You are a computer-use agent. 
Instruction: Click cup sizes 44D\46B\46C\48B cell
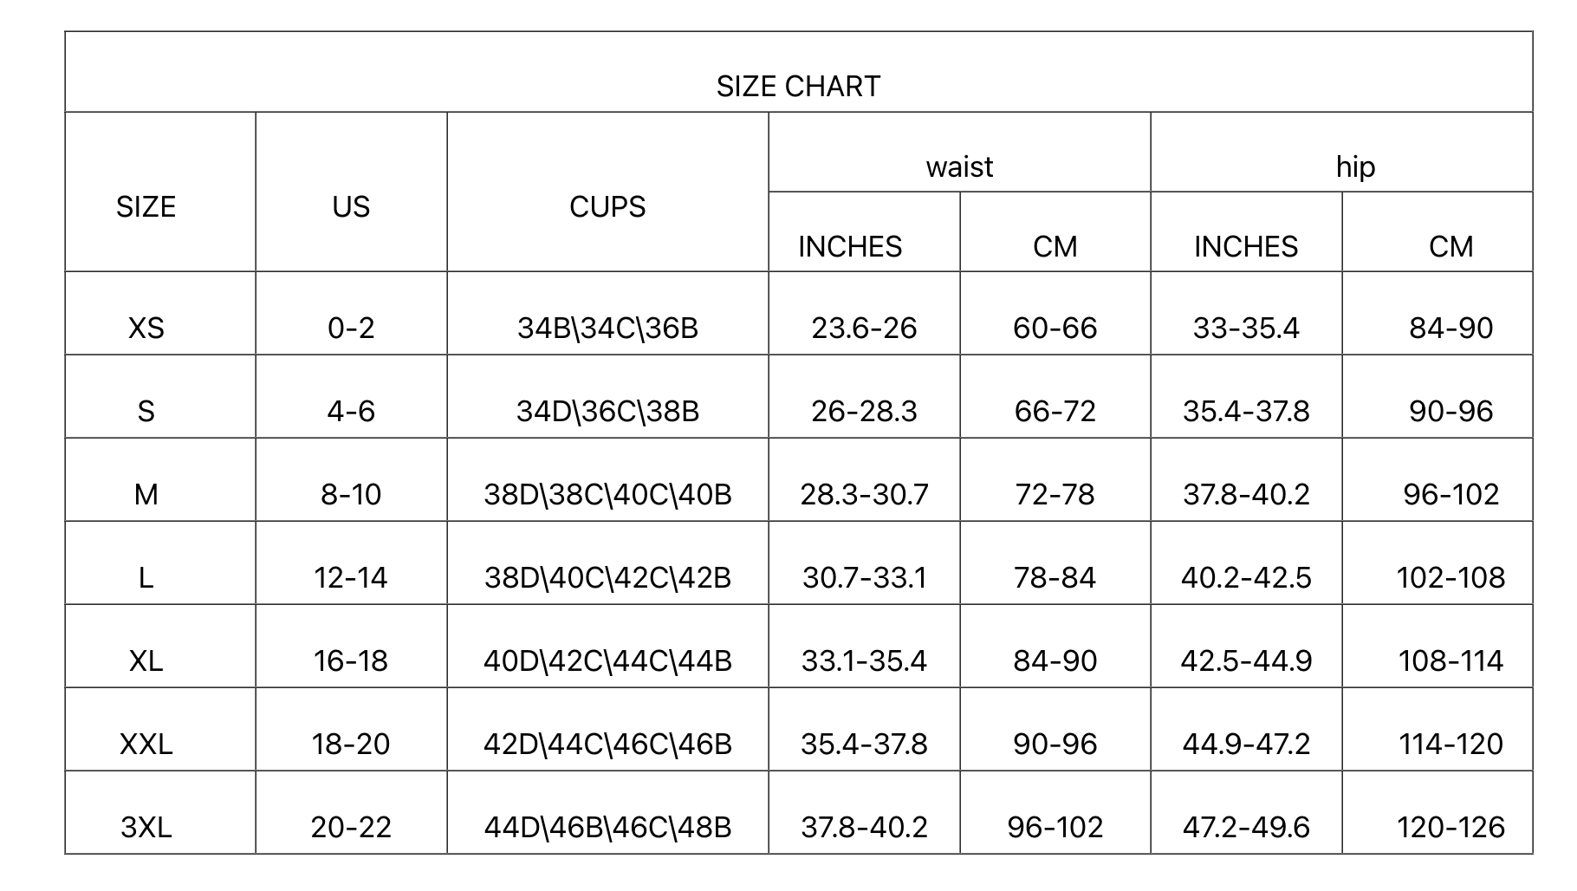click(607, 827)
